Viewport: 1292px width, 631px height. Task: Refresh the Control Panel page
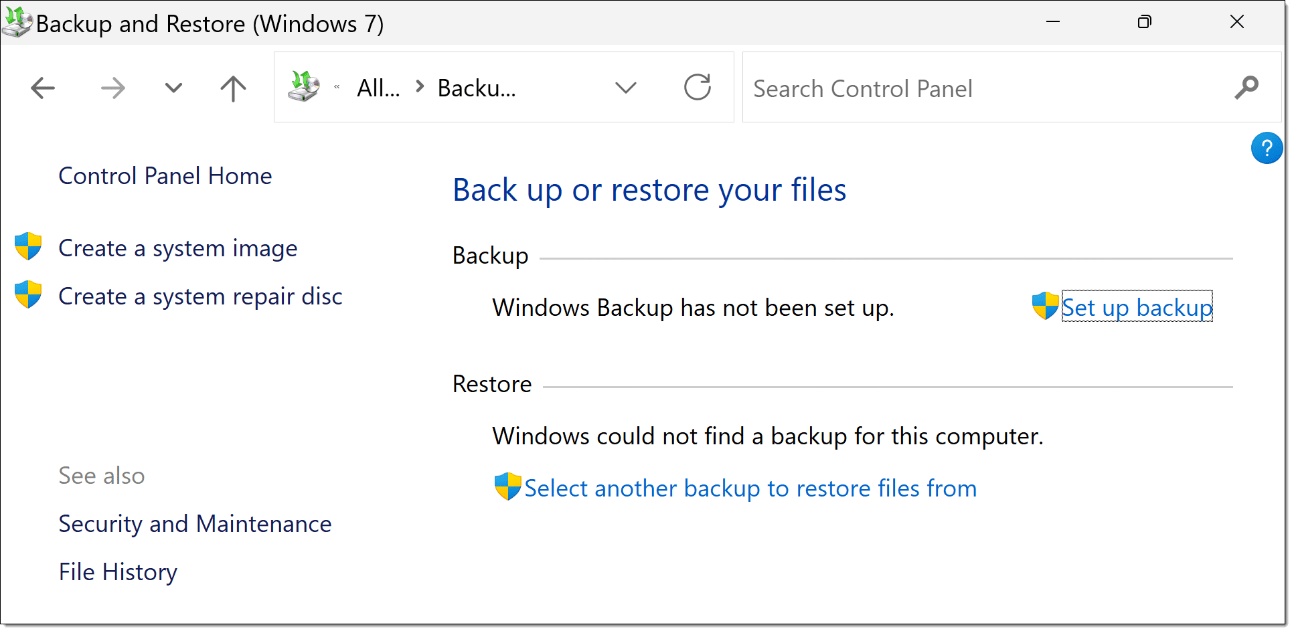click(697, 88)
